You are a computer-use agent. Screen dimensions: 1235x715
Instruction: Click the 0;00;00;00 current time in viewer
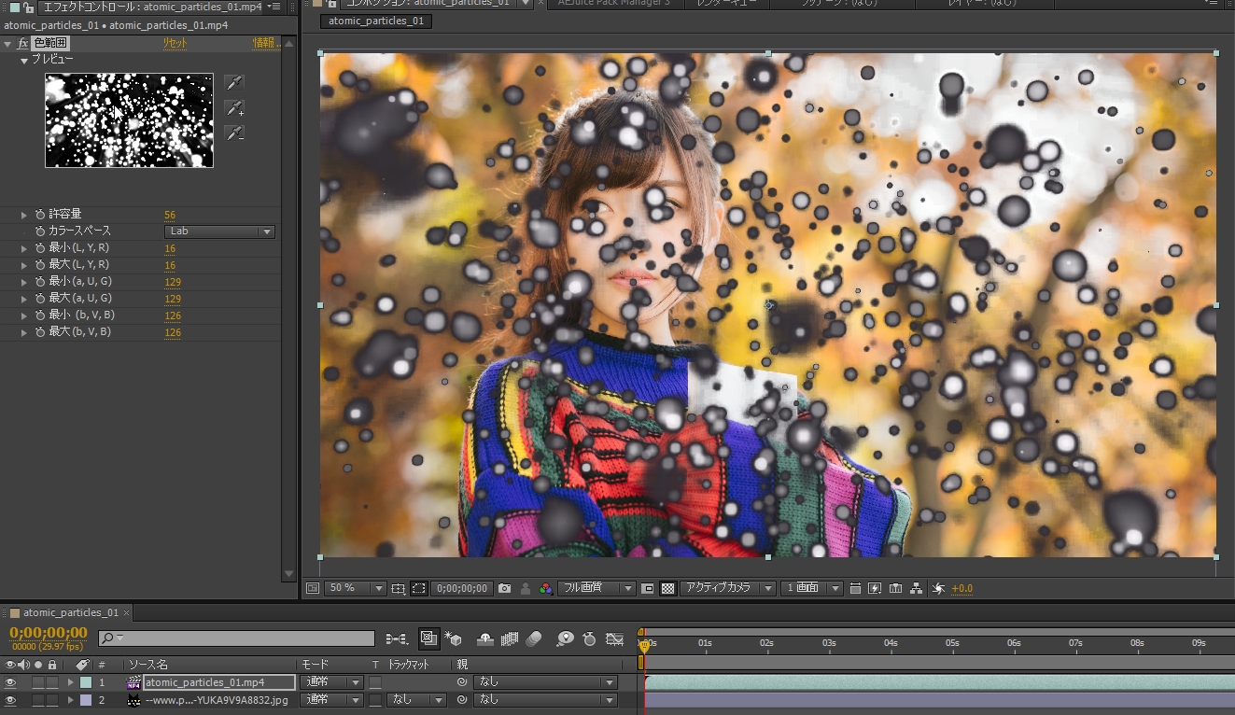461,588
